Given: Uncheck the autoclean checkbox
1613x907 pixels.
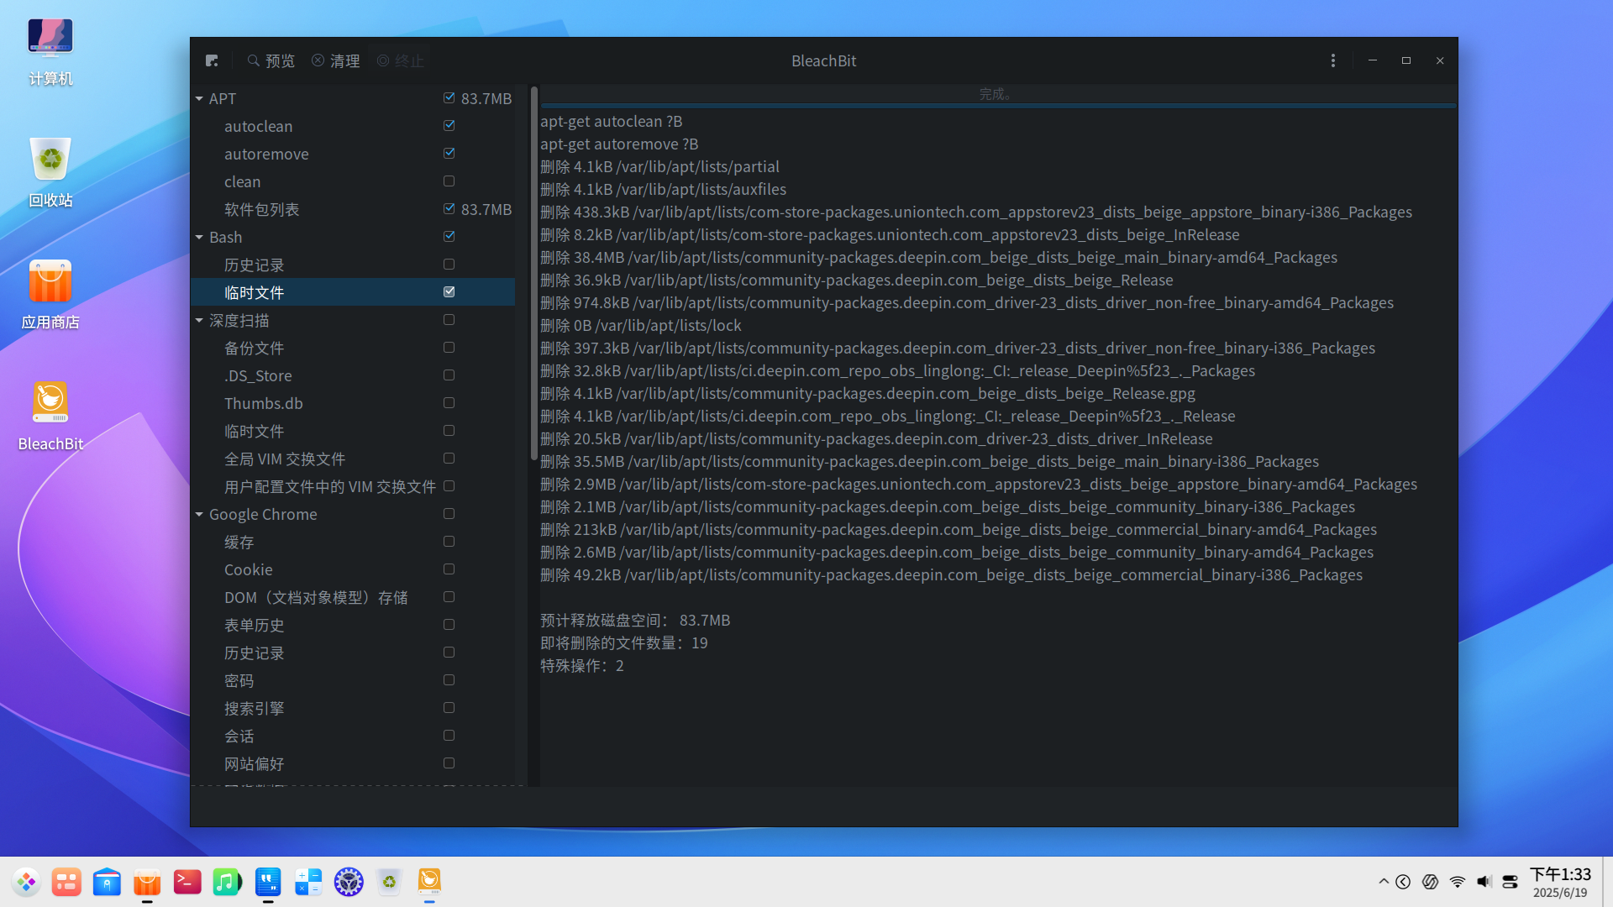Looking at the screenshot, I should [x=449, y=126].
